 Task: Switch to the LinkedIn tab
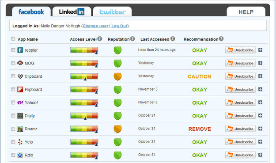click(x=72, y=11)
